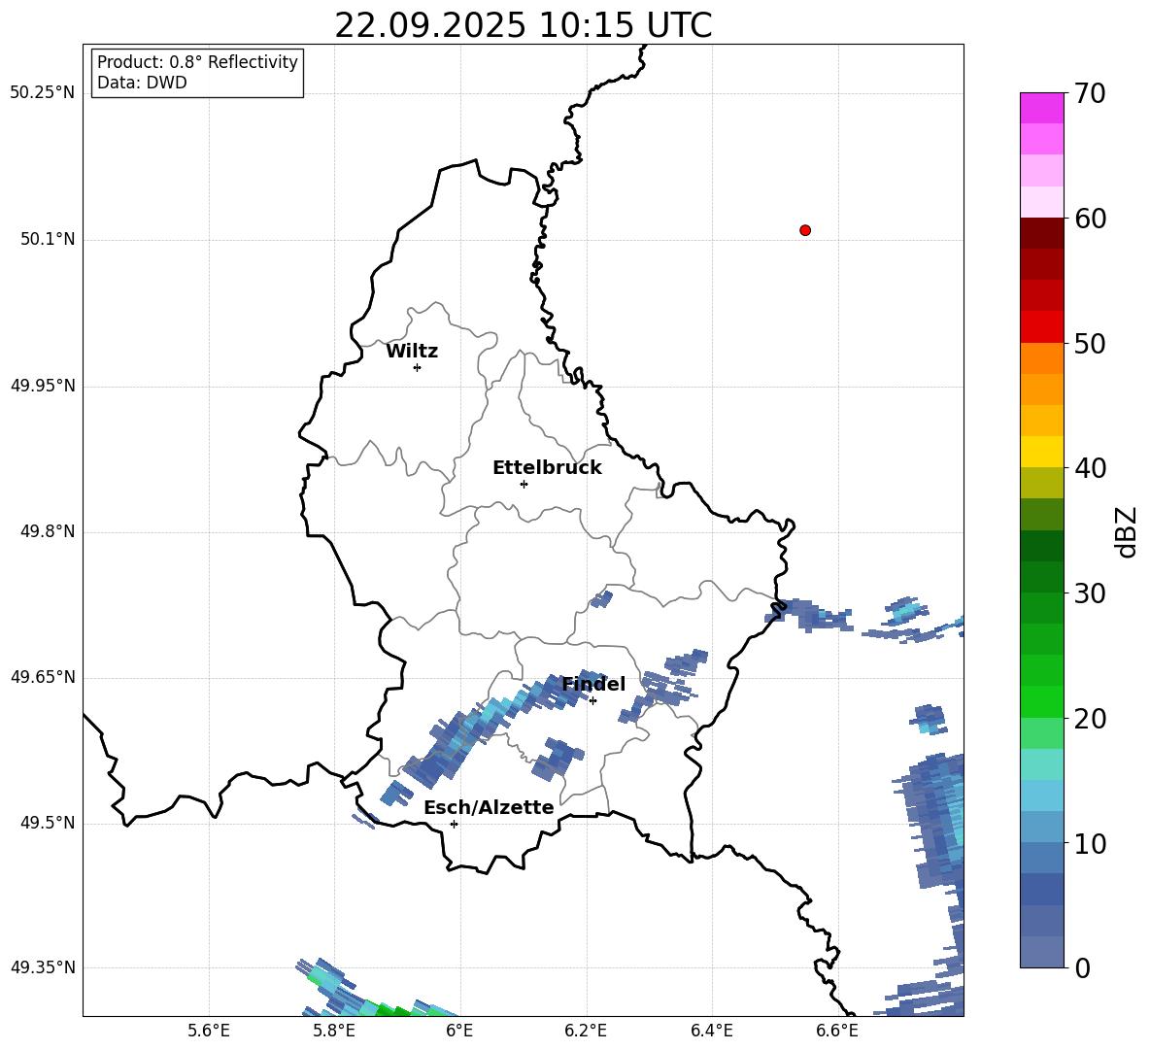Viewport: 1150px width, 1050px height.
Task: Pick the bright green colorbar segment at 20
Action: tap(1041, 702)
